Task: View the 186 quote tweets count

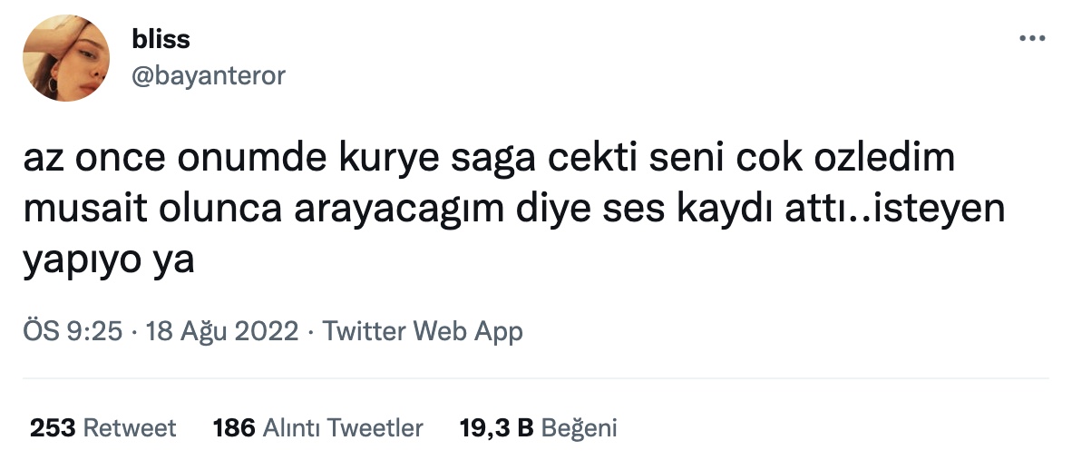Action: click(x=234, y=428)
